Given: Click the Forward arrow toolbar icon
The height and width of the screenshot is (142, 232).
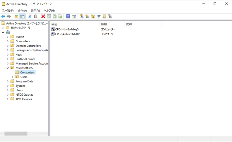Looking at the screenshot, I should [x=8, y=16].
